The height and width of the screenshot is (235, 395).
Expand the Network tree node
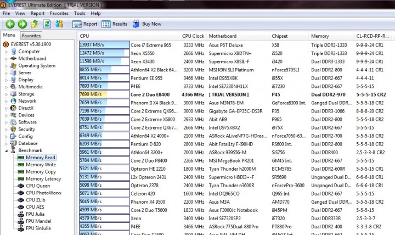[7, 102]
